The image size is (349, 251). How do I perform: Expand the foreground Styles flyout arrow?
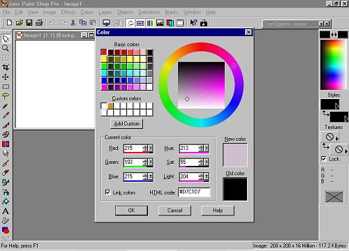(x=337, y=107)
